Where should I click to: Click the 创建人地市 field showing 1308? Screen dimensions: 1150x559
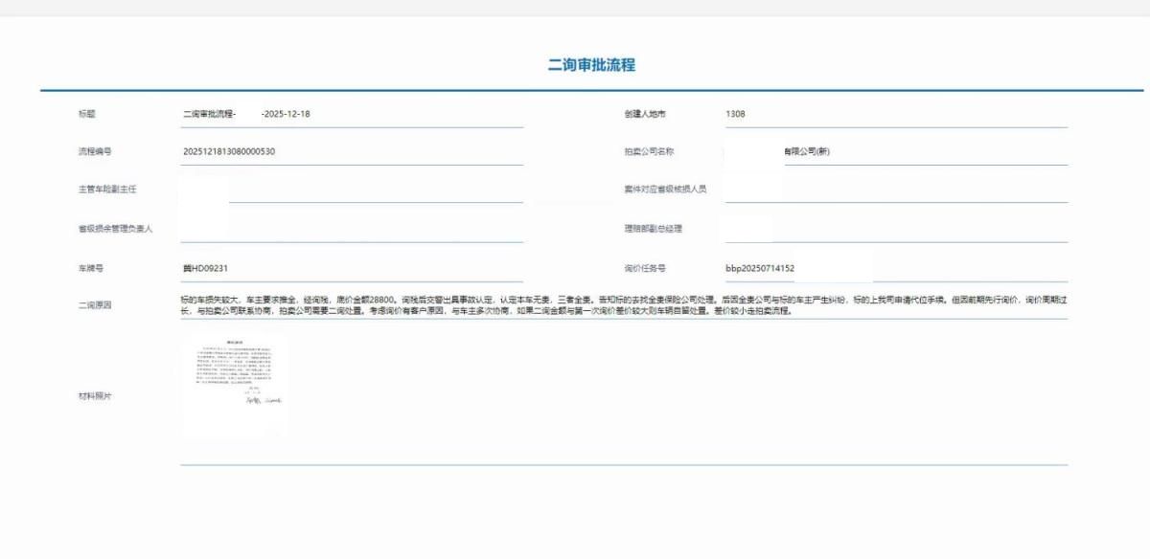(x=895, y=114)
